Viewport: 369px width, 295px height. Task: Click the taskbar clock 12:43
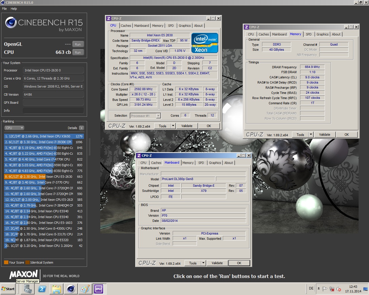pyautogui.click(x=353, y=287)
